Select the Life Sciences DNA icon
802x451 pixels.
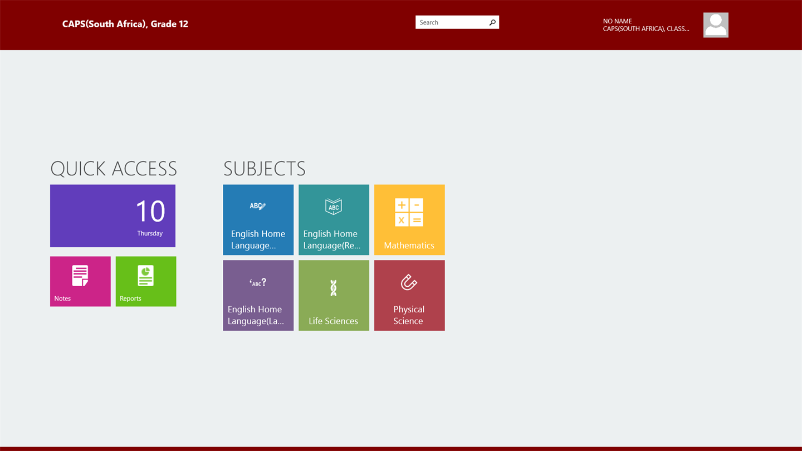coord(334,288)
